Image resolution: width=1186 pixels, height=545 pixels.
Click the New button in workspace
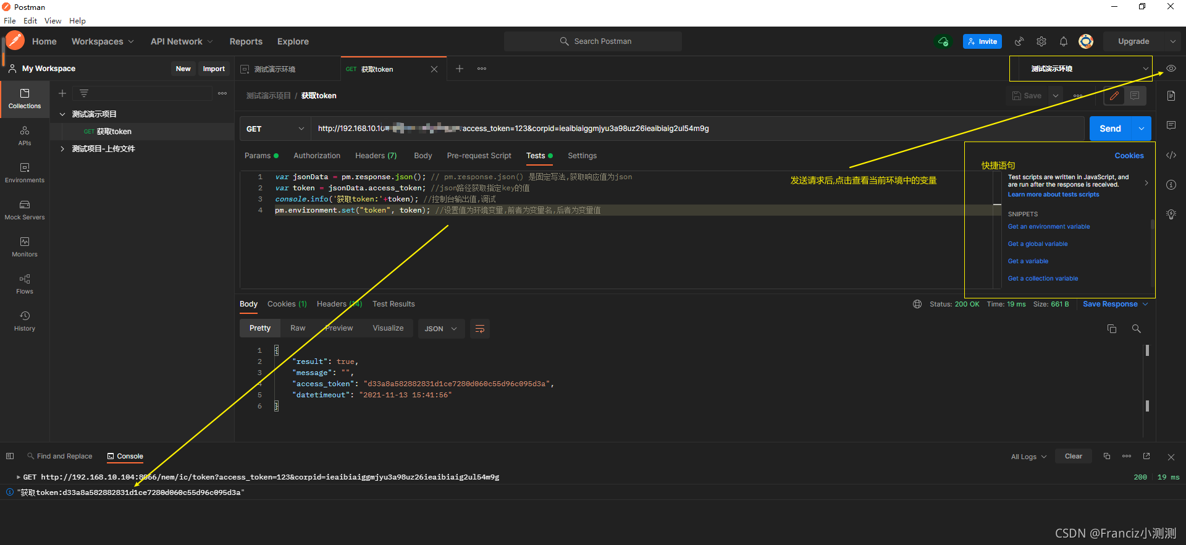[x=183, y=69]
